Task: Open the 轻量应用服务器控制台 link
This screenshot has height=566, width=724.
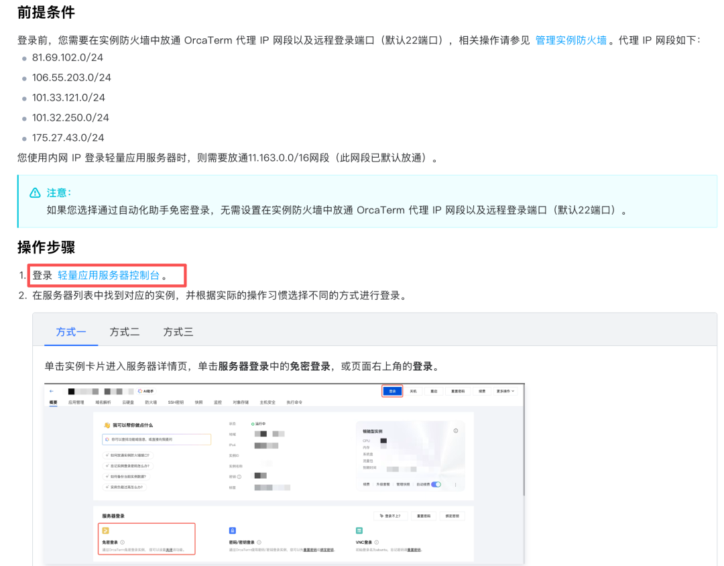Action: point(109,276)
